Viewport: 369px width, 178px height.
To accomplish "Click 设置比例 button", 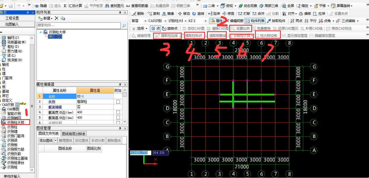I will pos(240,28).
